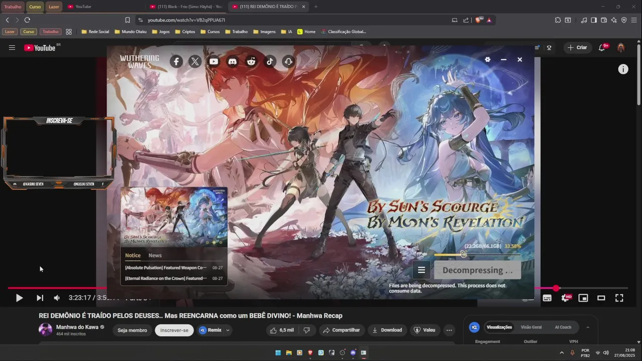Open the Reddit link in the launcher
This screenshot has height=361, width=642.
[251, 62]
